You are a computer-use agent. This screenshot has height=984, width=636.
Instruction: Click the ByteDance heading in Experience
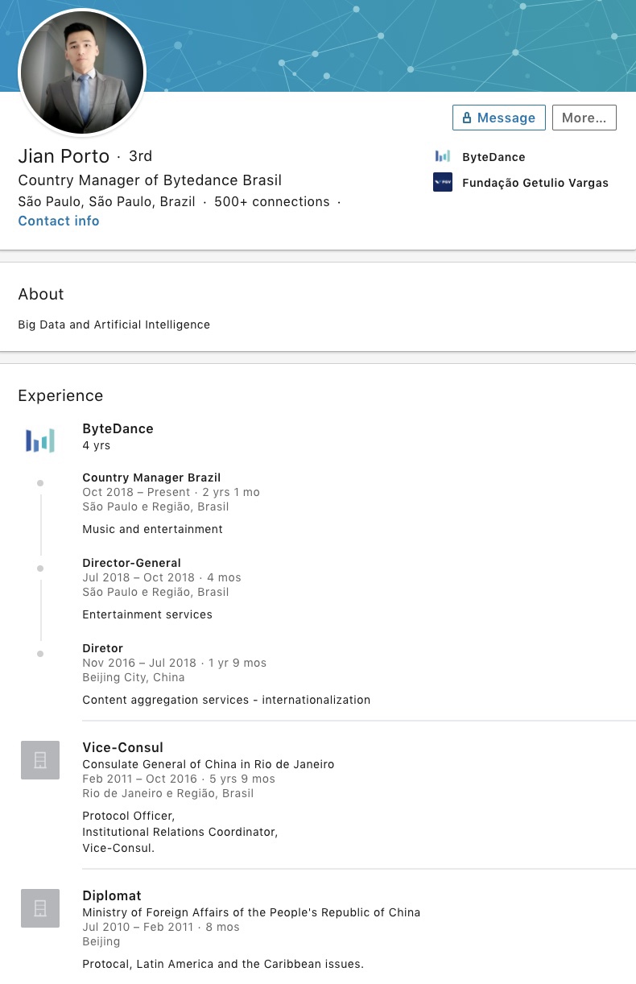[118, 428]
